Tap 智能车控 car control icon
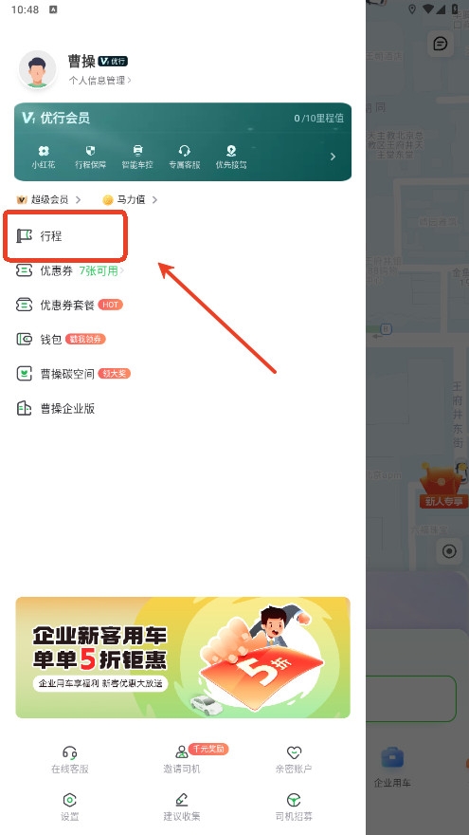Screen dimensions: 469x835 tap(137, 151)
